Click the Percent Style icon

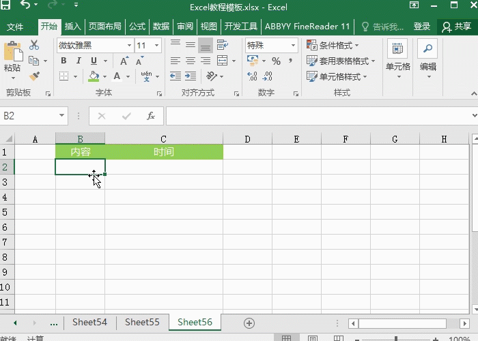click(276, 61)
